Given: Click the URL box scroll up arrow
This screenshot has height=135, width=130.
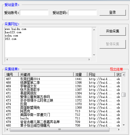Looking at the screenshot, I should (94, 30).
